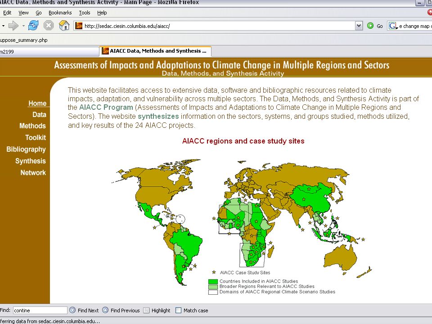Open the Google search engine icon

392,26
